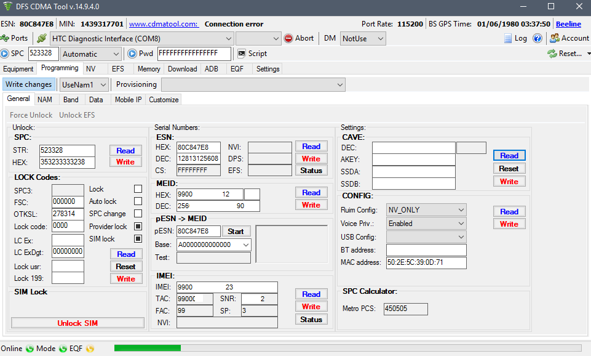Click the Script terminal icon

(x=242, y=54)
